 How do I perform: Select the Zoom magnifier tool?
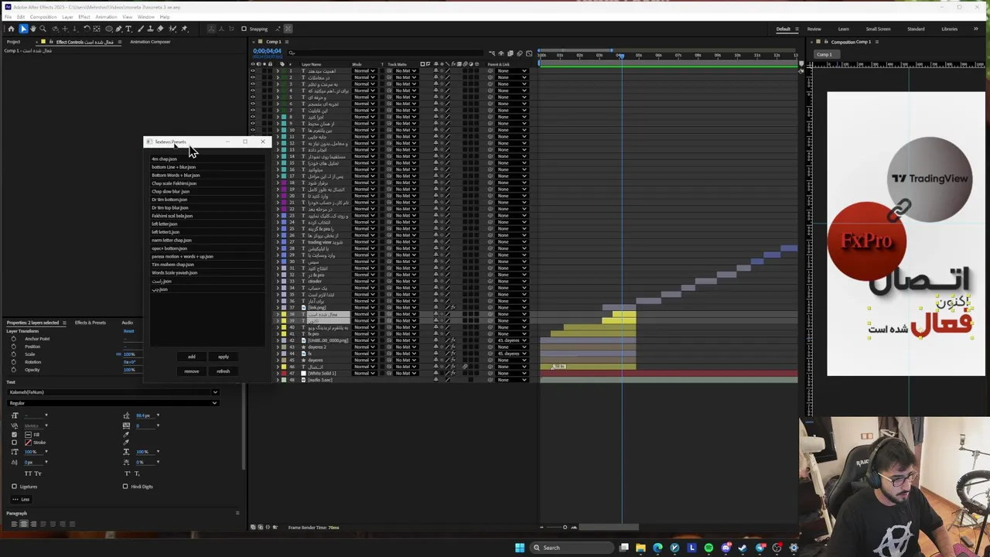pyautogui.click(x=43, y=29)
